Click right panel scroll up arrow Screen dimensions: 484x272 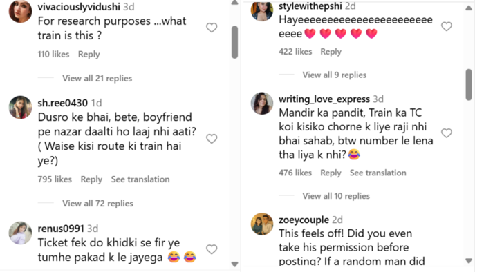tap(469, 8)
